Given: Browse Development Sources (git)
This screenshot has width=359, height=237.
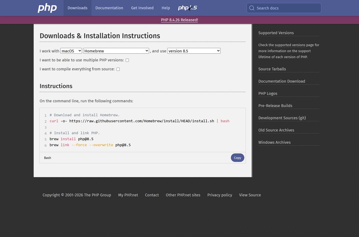Looking at the screenshot, I should tap(282, 118).
